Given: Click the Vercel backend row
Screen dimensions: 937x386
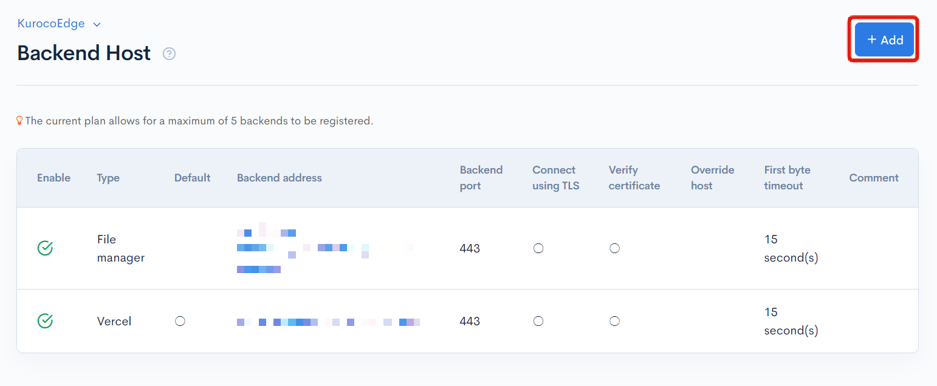Looking at the screenshot, I should tap(425, 320).
